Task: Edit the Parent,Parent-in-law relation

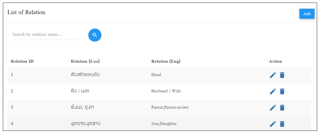Action: point(273,107)
